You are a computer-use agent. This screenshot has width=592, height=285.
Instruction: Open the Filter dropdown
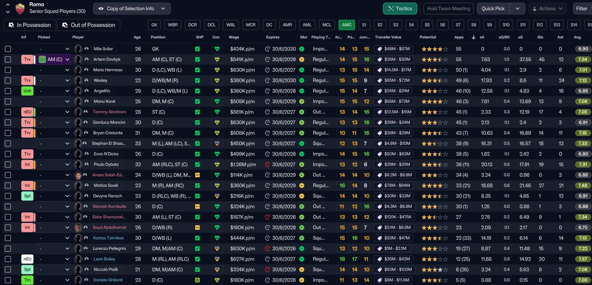582,8
